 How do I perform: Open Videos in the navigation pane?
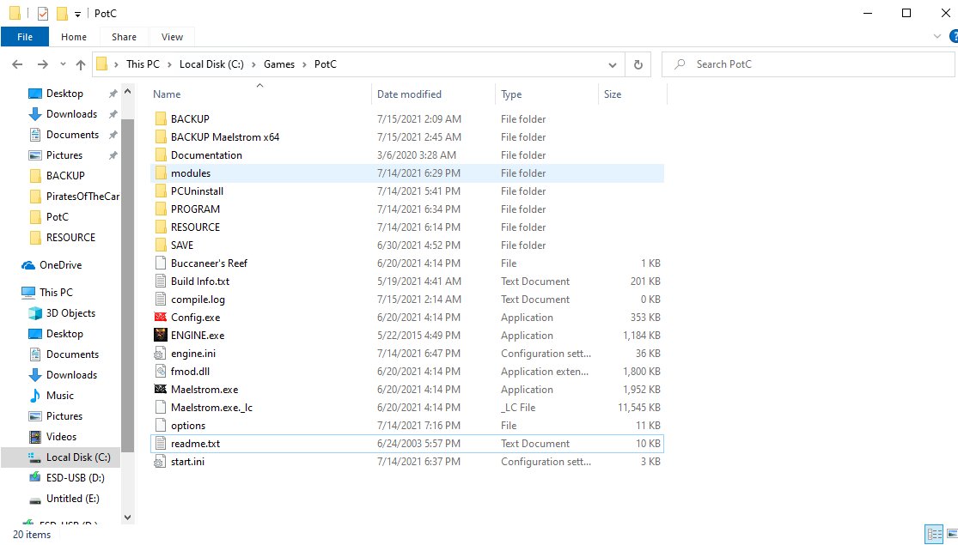click(61, 437)
